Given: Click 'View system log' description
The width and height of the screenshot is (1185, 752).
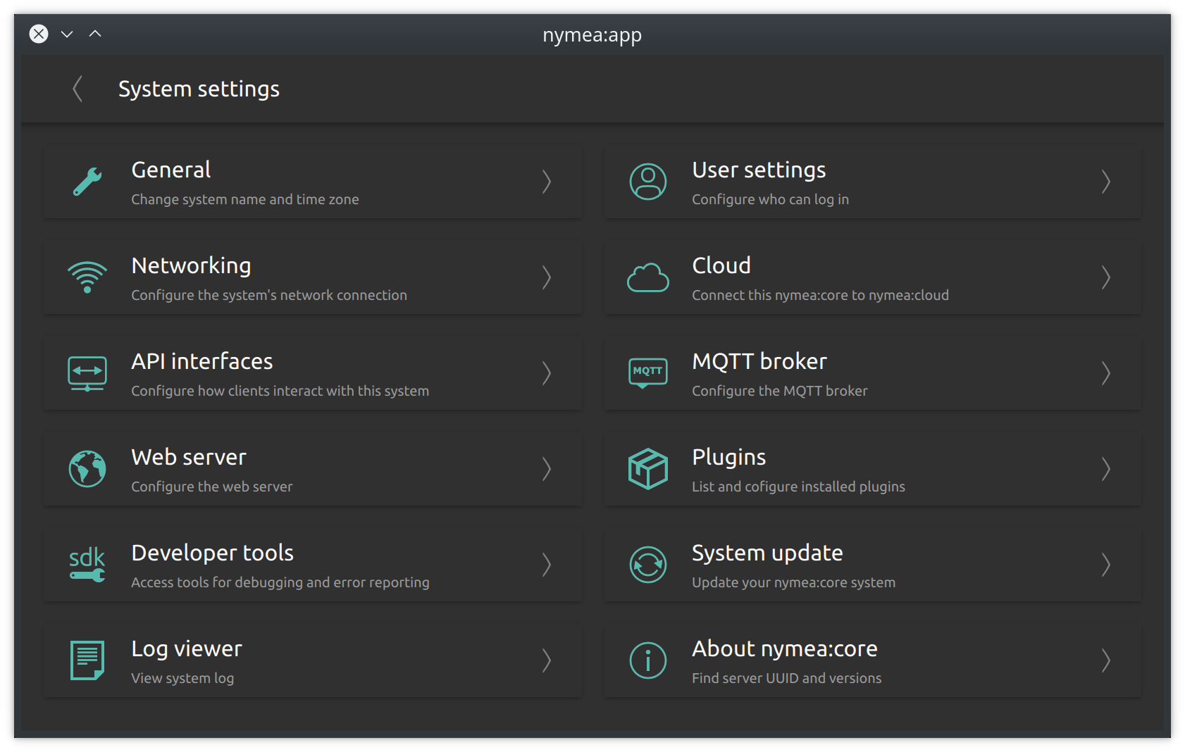Looking at the screenshot, I should tap(182, 678).
